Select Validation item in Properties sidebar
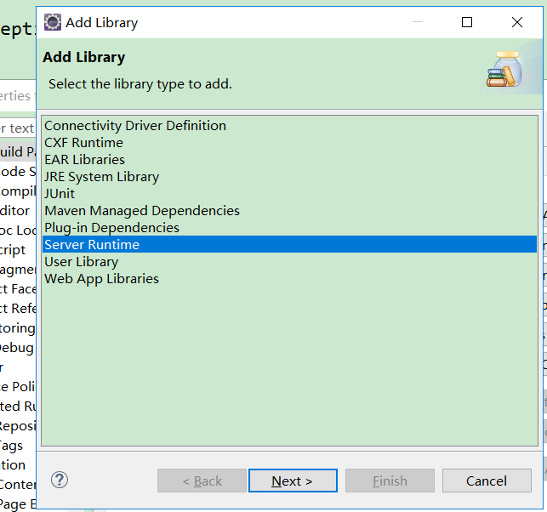The image size is (547, 512). [x=13, y=465]
